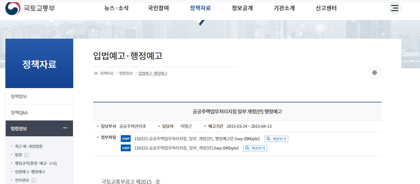The height and width of the screenshot is (184, 420).
Task: Open 행정규칙(훈령·예규·고시) sidebar link
Action: 36,163
